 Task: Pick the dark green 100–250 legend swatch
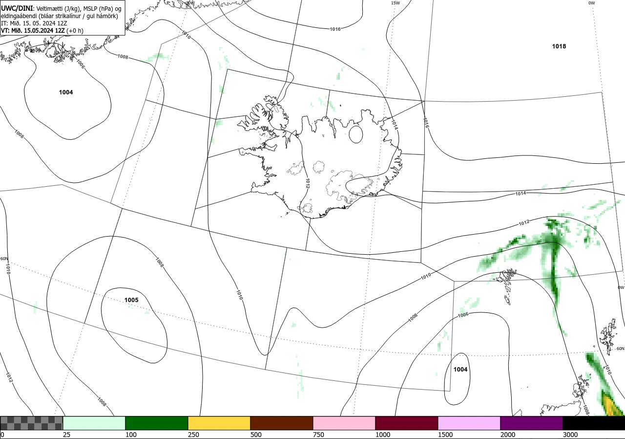click(157, 423)
